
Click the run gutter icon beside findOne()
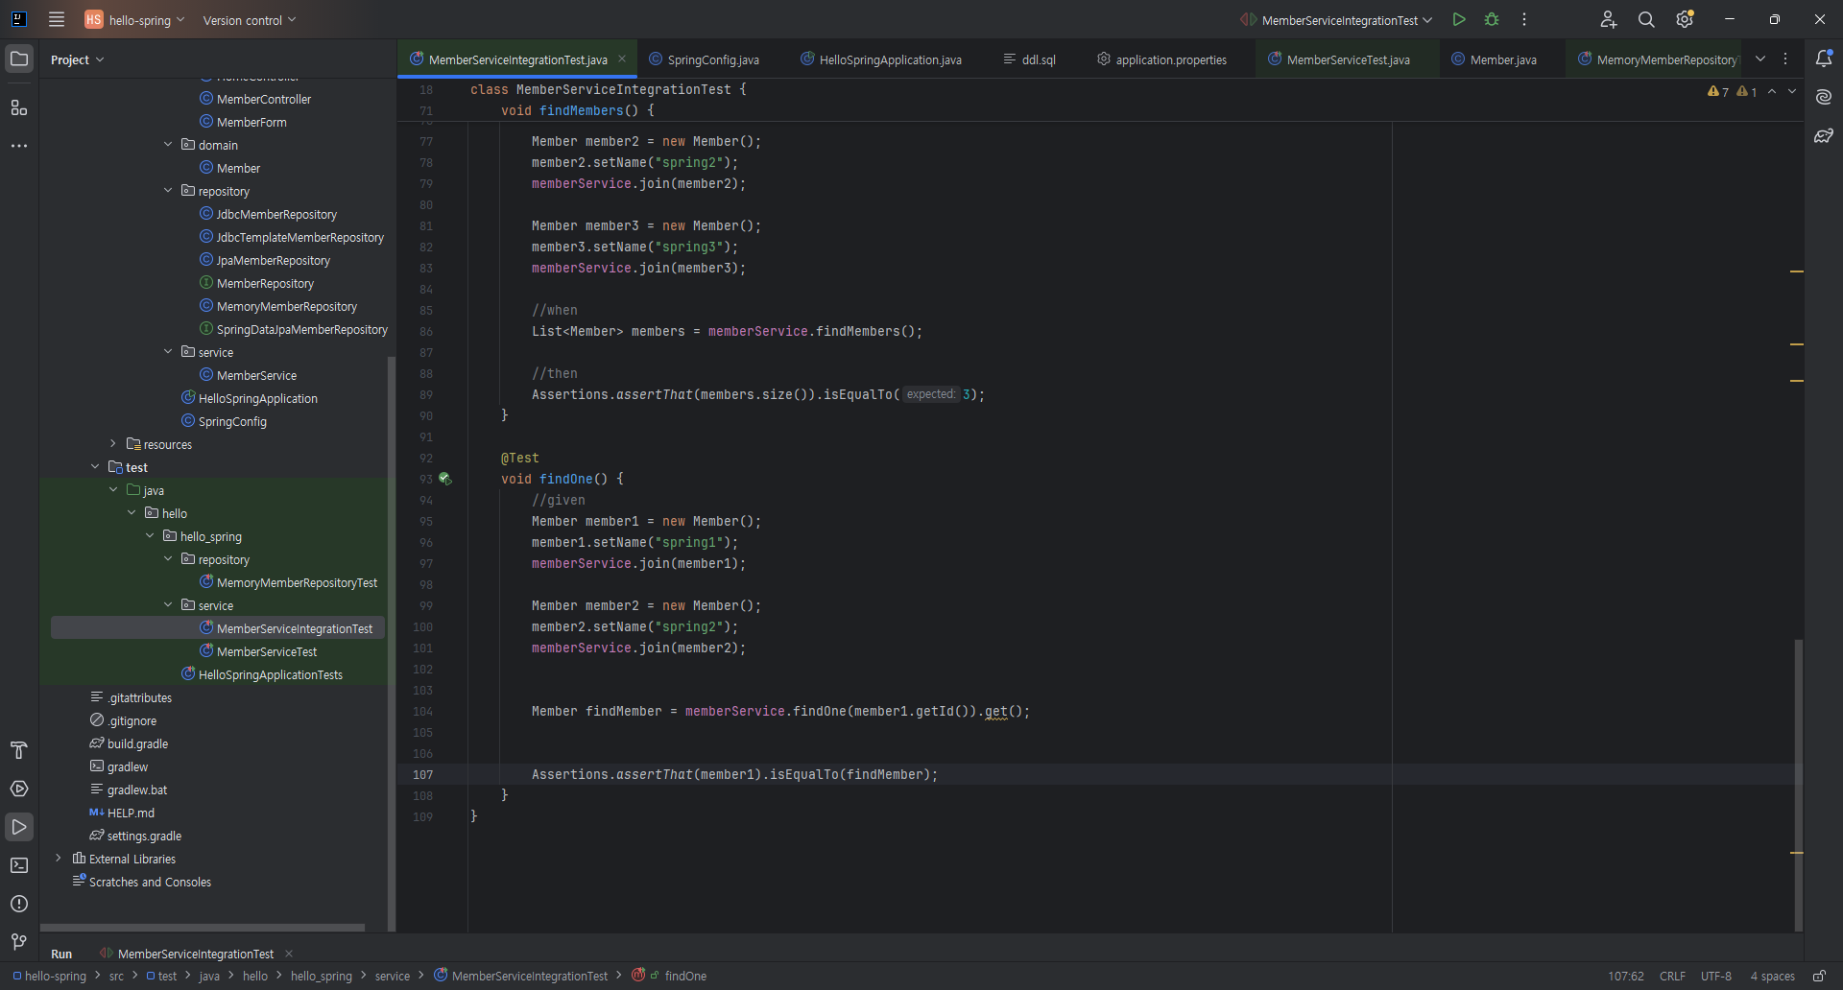445,479
